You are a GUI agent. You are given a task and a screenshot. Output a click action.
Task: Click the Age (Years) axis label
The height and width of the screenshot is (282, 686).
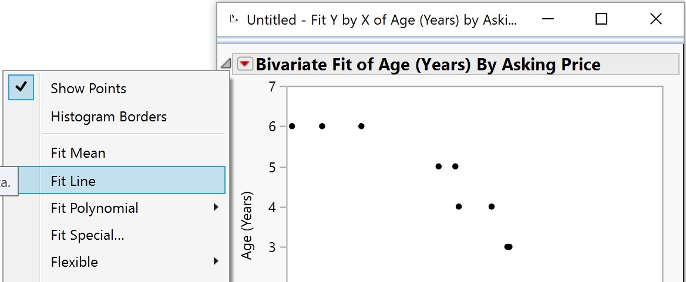coord(247,225)
